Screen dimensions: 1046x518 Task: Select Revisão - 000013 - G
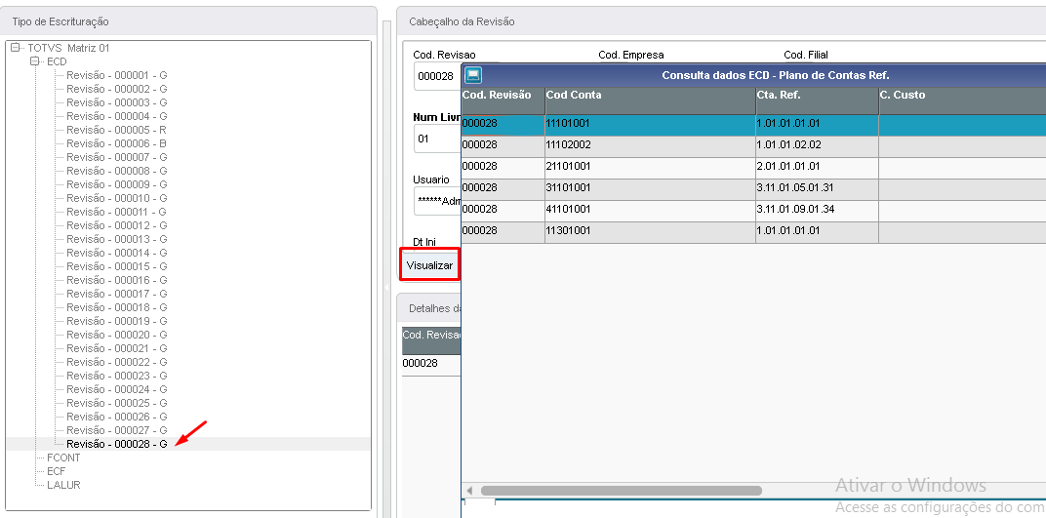[x=117, y=239]
